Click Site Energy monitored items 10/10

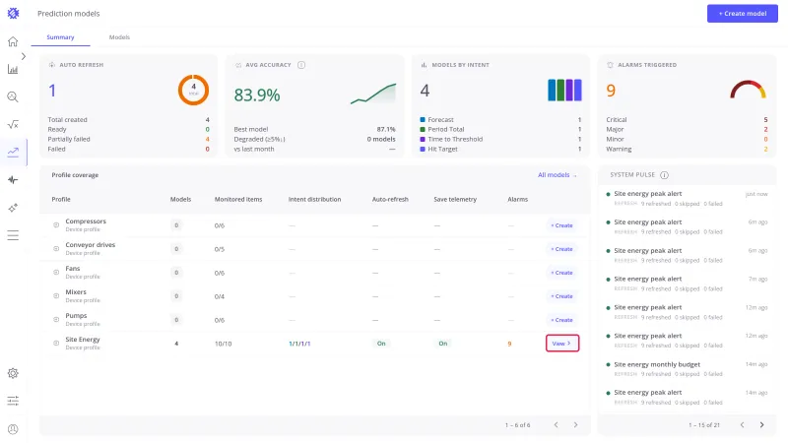coord(224,344)
